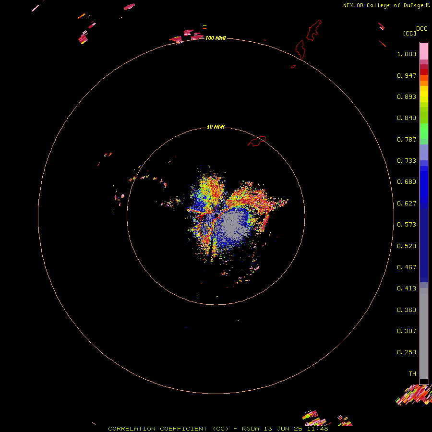Screen dimensions: 432x432
Task: Pick the pink top segment of the color bar
Action: (424, 51)
